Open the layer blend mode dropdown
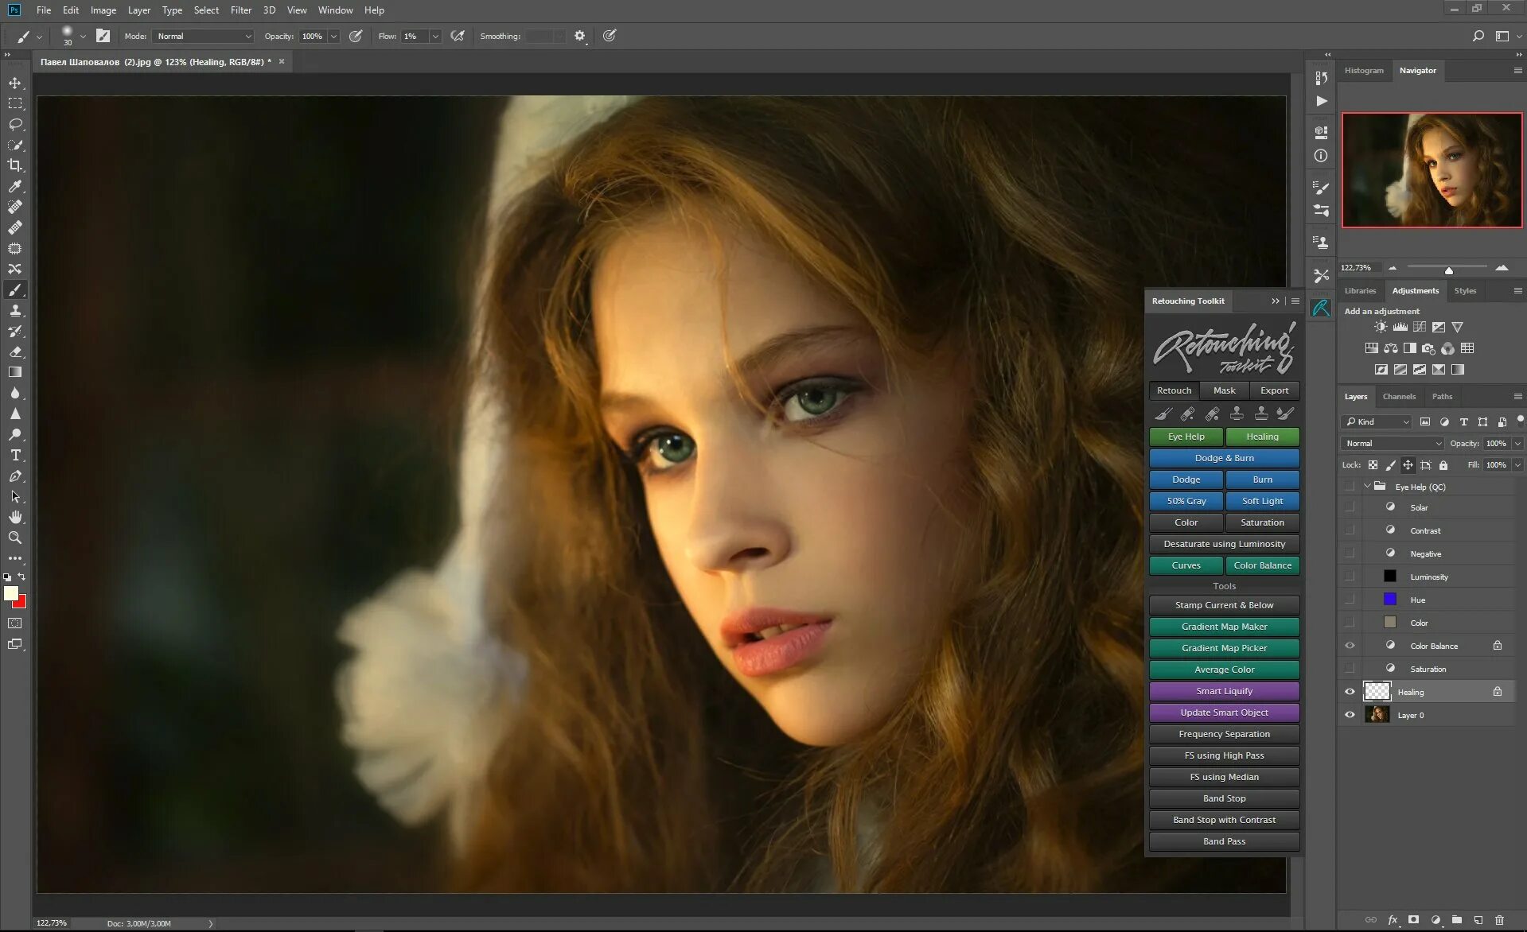1527x932 pixels. click(x=1392, y=444)
